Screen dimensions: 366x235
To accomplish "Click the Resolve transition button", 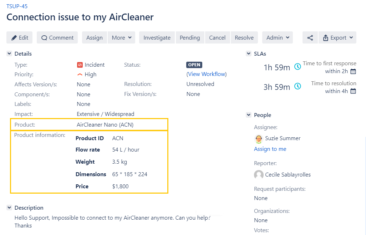I will pos(244,38).
